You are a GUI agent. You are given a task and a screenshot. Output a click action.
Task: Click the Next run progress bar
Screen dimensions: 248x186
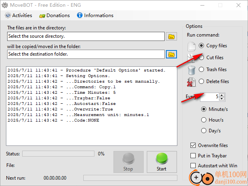click(x=130, y=178)
